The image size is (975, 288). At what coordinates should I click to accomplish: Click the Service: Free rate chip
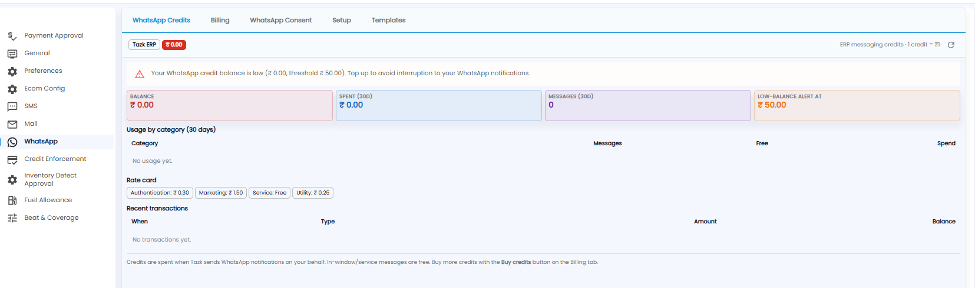pos(270,193)
